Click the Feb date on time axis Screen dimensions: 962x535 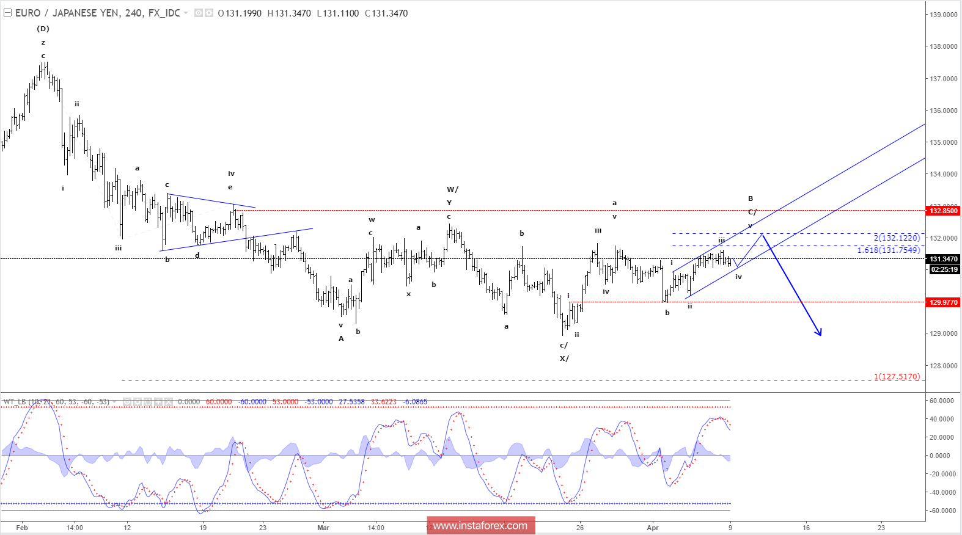tap(22, 528)
